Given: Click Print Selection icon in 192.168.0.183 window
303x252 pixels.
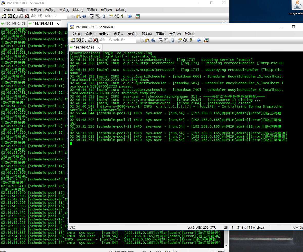Looking at the screenshot, I should tap(98, 16).
